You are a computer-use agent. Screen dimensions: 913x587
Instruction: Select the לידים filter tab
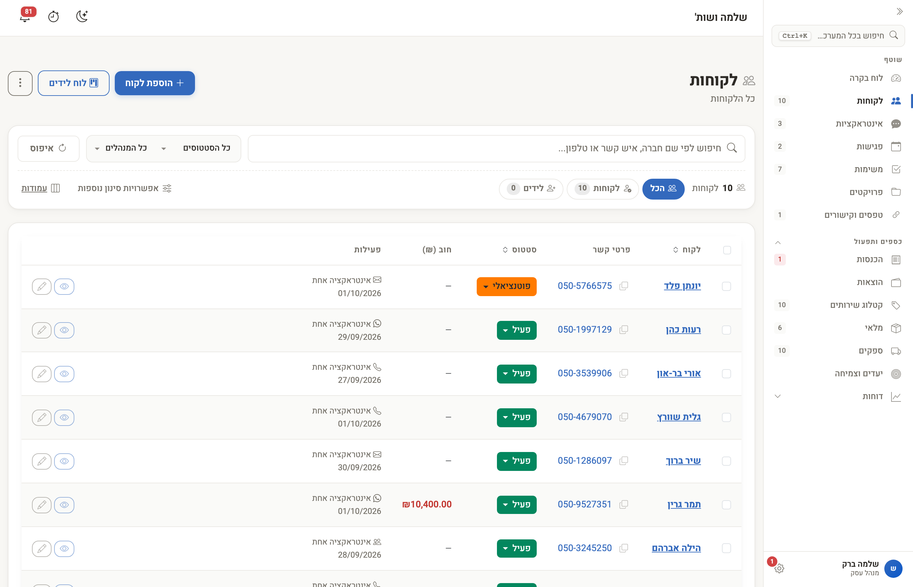point(531,189)
